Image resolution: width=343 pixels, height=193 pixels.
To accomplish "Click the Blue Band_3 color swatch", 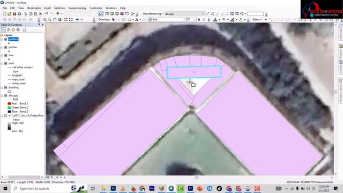I will click(10, 112).
